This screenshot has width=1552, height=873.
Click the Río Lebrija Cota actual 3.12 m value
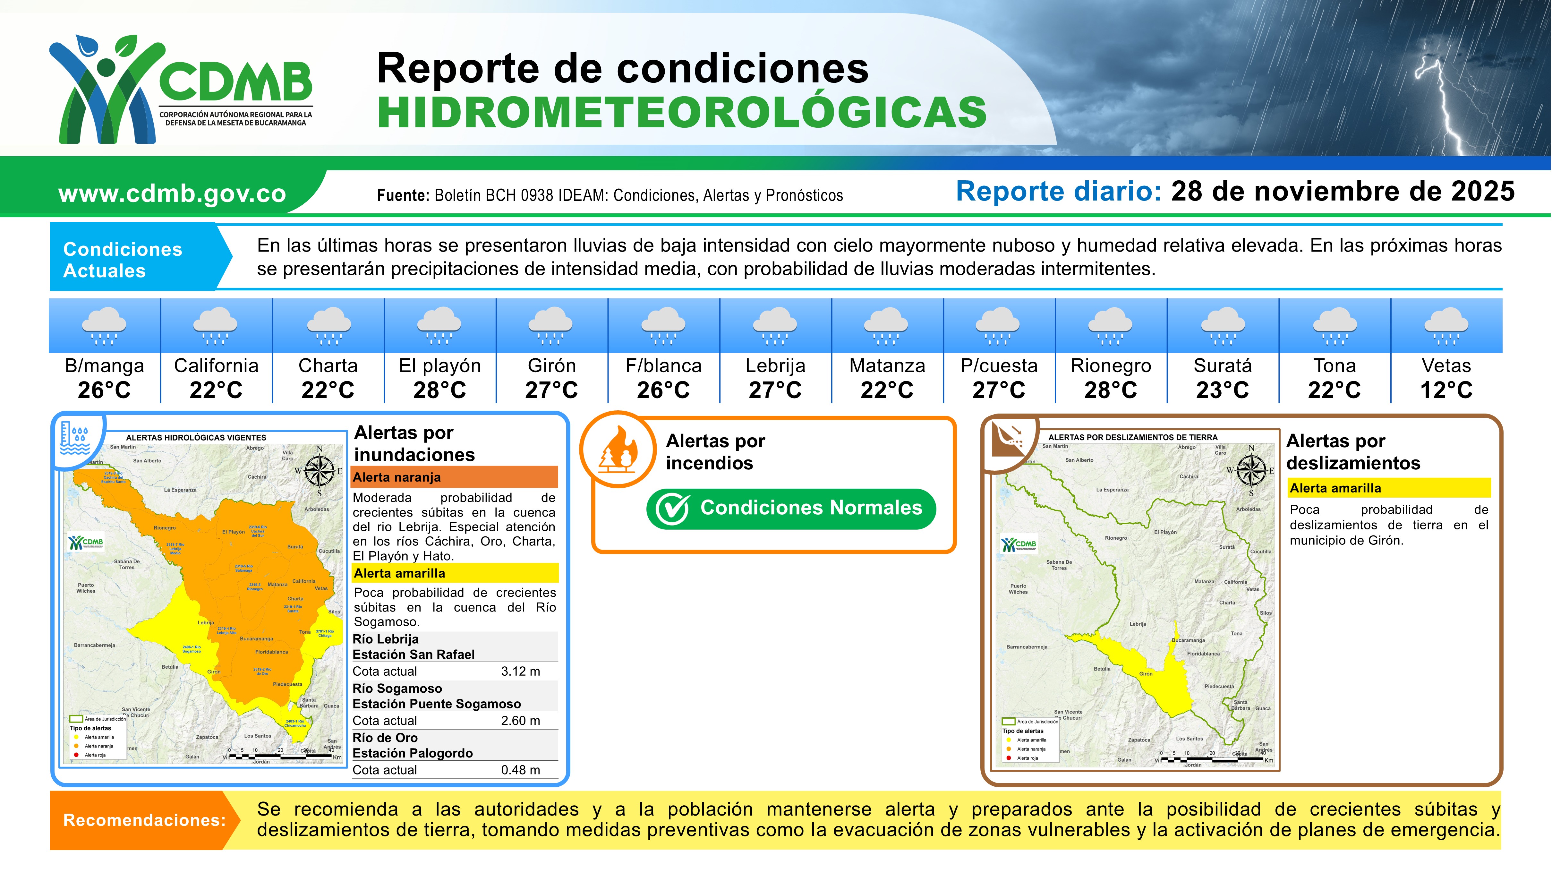[520, 671]
